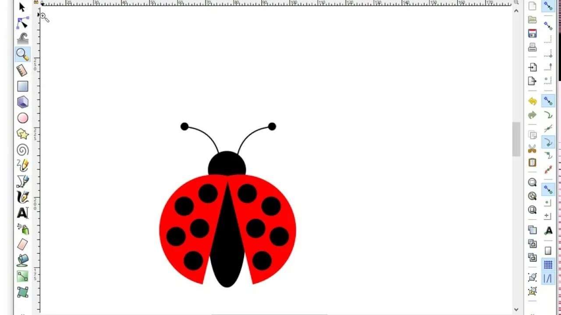This screenshot has width=561, height=315.
Task: Select the 3D box tool
Action: 22,102
